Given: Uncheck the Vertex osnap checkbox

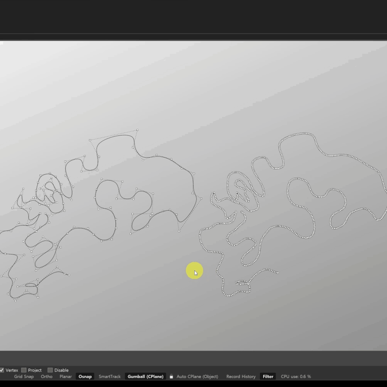Looking at the screenshot, I should (x=2, y=370).
